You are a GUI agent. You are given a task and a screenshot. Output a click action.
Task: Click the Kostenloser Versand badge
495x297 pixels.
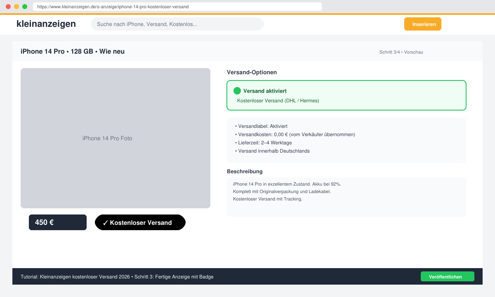coord(140,222)
